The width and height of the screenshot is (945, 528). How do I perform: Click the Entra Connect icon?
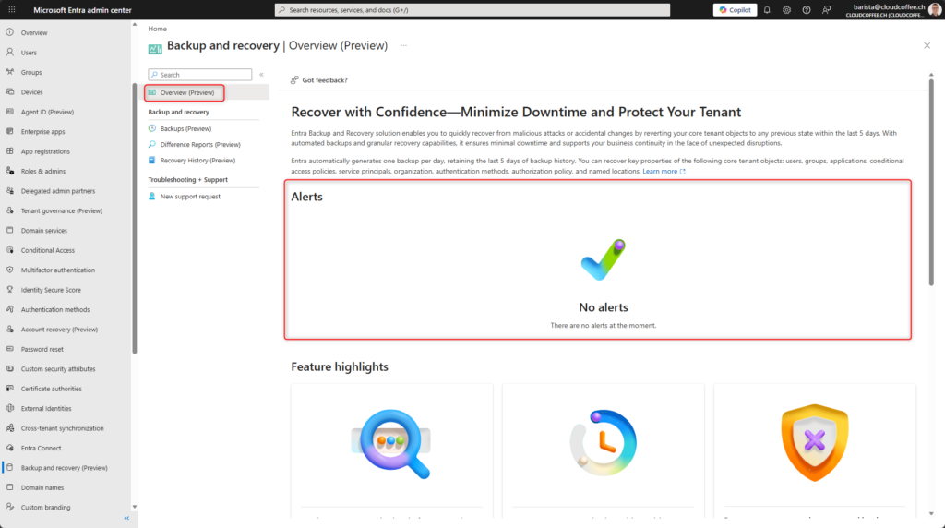point(9,448)
